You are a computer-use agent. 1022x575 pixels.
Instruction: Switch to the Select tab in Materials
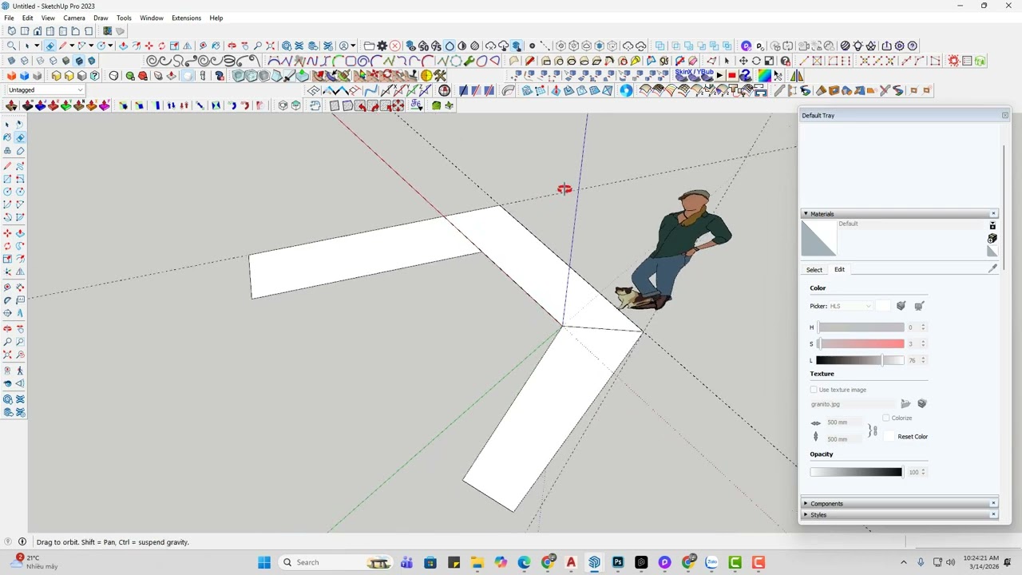tap(814, 270)
